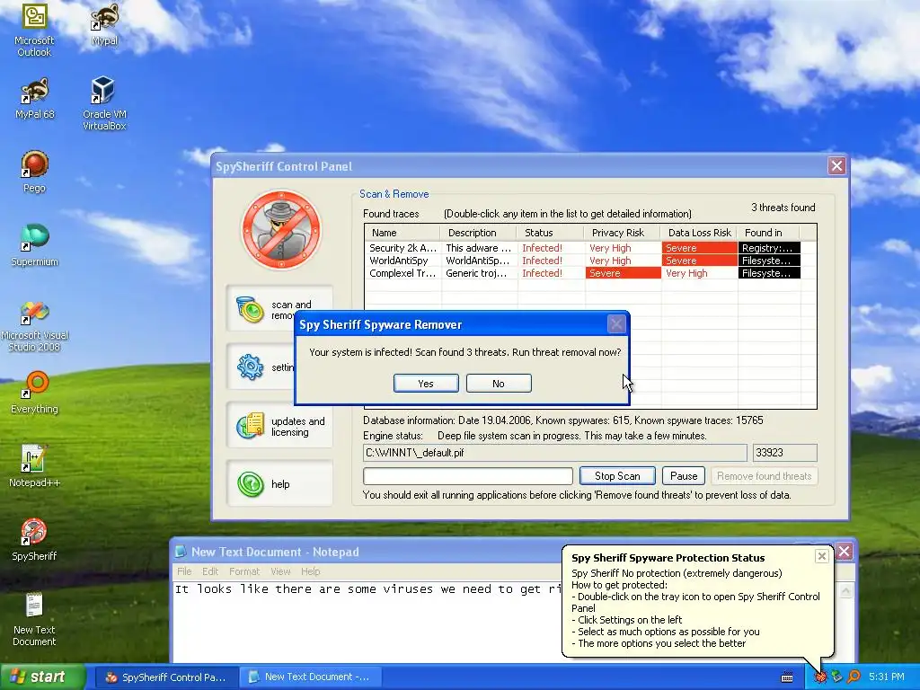Click the orange magnifier tray icon
920x690 pixels.
854,677
